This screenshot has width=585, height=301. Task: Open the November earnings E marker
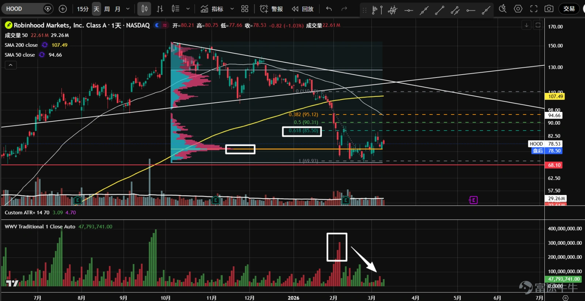point(216,200)
